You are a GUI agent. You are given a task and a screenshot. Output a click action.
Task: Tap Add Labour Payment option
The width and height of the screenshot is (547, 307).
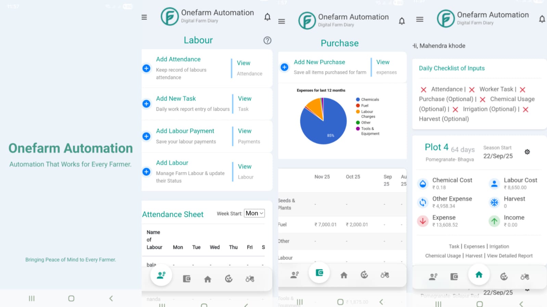tap(185, 131)
